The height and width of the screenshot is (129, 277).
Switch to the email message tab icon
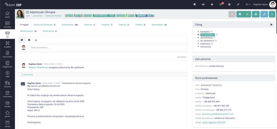(x=29, y=40)
